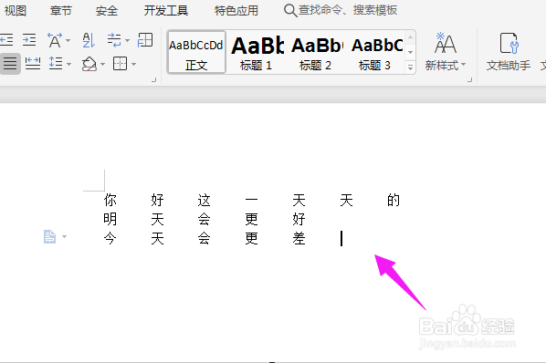Expand the paragraph layout icon dropdown

point(65,237)
